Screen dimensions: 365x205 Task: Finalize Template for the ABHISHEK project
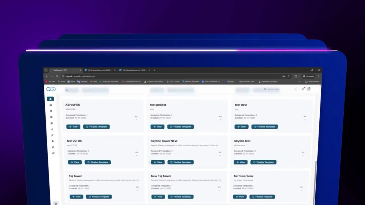(96, 127)
